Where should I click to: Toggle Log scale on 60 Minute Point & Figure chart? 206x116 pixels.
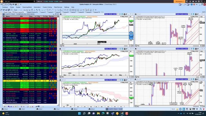point(201,82)
